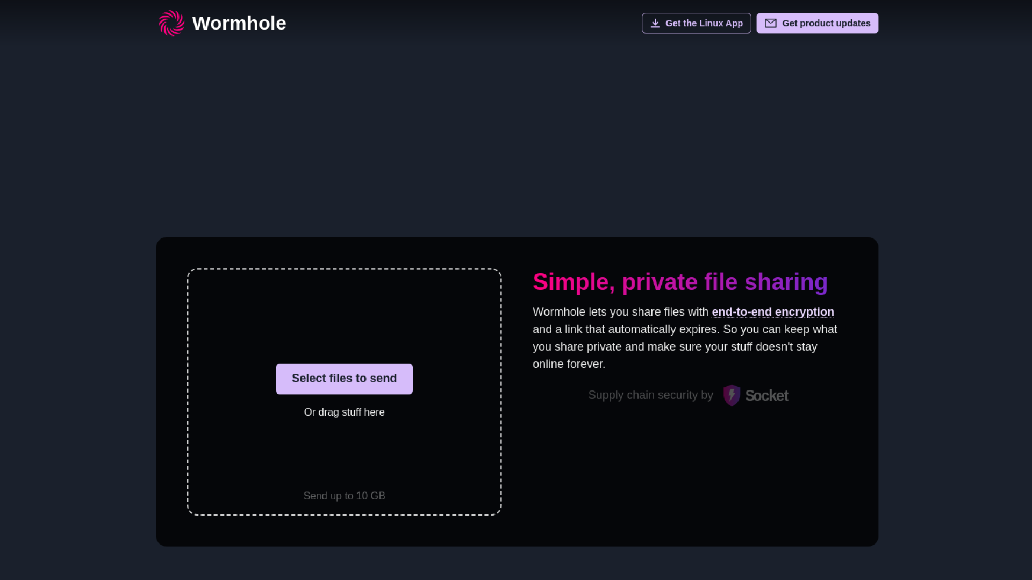The width and height of the screenshot is (1032, 580).
Task: Click the envelope mail icon
Action: click(770, 23)
